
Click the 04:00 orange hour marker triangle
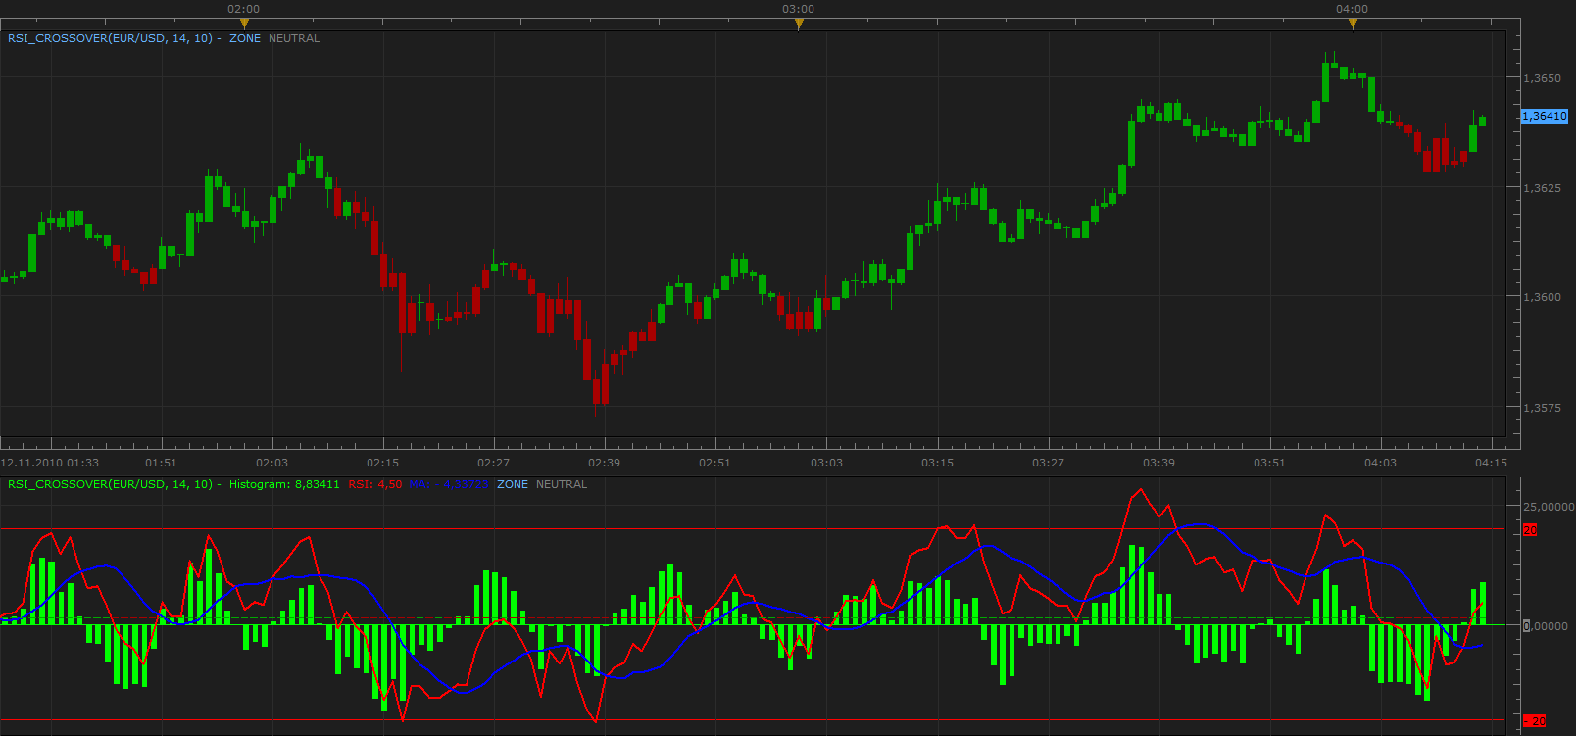pos(1353,24)
